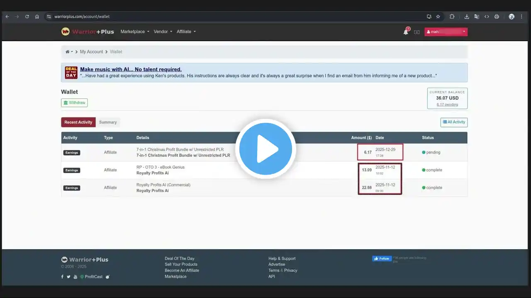531x298 pixels.
Task: Switch to the Summary tab
Action: point(108,122)
